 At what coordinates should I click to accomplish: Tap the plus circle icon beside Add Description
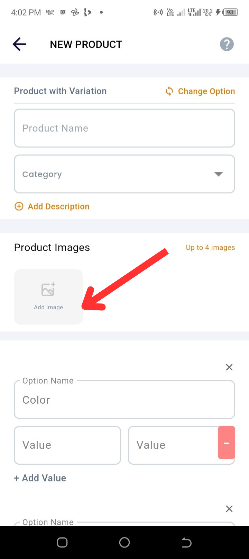[19, 206]
